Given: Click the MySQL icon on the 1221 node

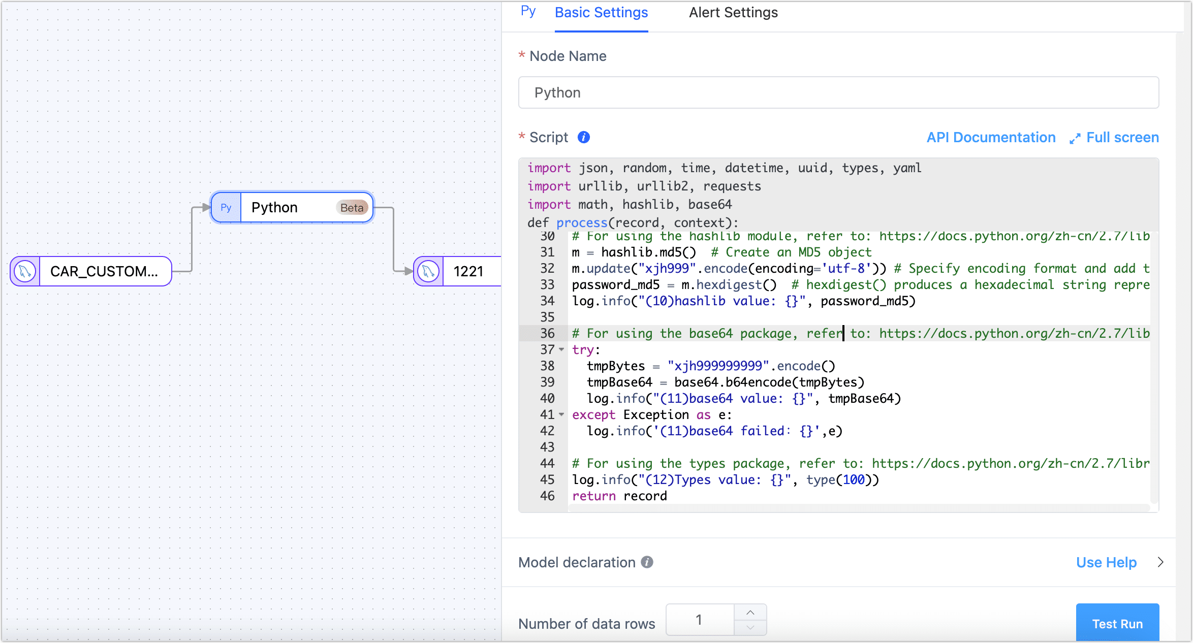Looking at the screenshot, I should click(428, 271).
